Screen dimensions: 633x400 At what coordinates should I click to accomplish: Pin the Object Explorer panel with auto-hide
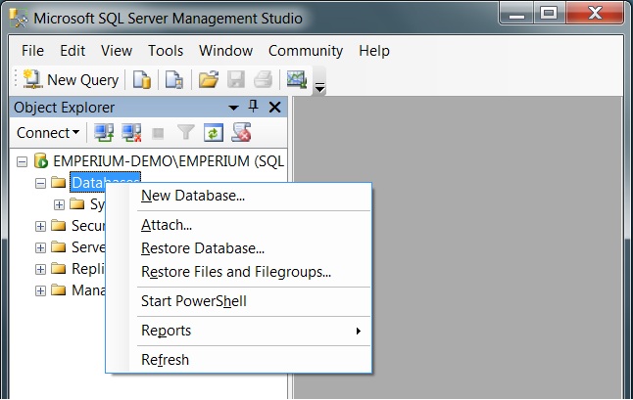coord(254,108)
